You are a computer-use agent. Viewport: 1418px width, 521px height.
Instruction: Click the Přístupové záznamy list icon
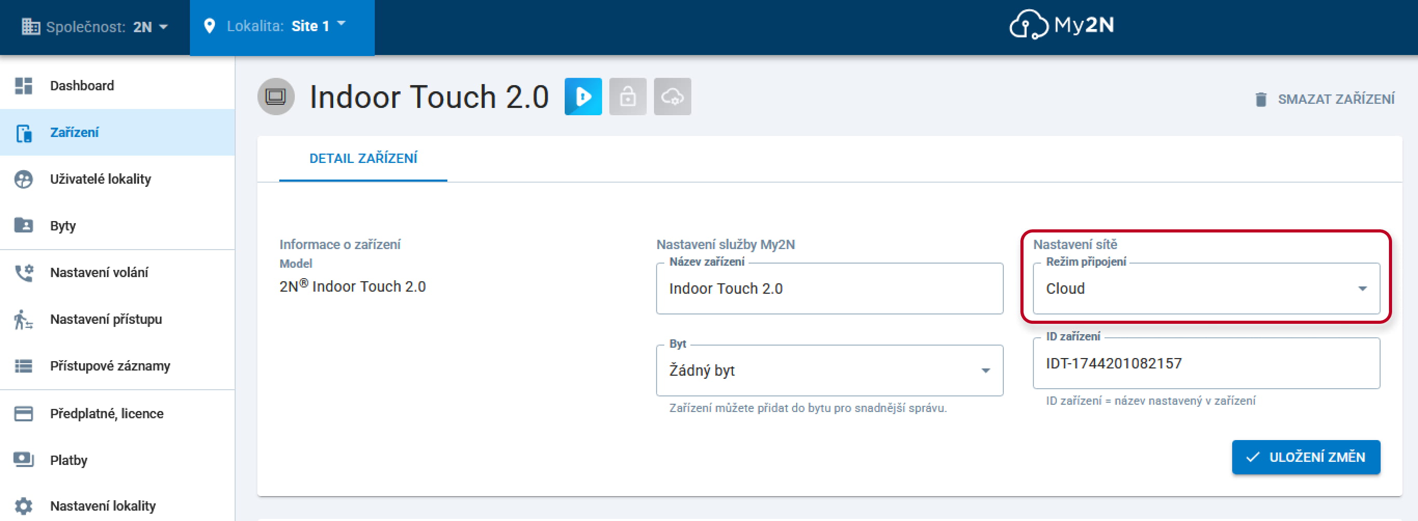(x=24, y=366)
